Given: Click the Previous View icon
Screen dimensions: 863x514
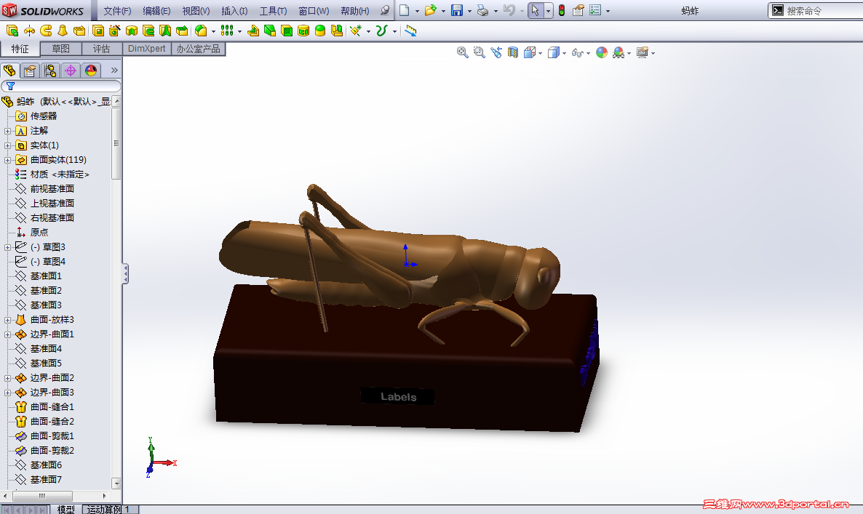Looking at the screenshot, I should coord(496,52).
